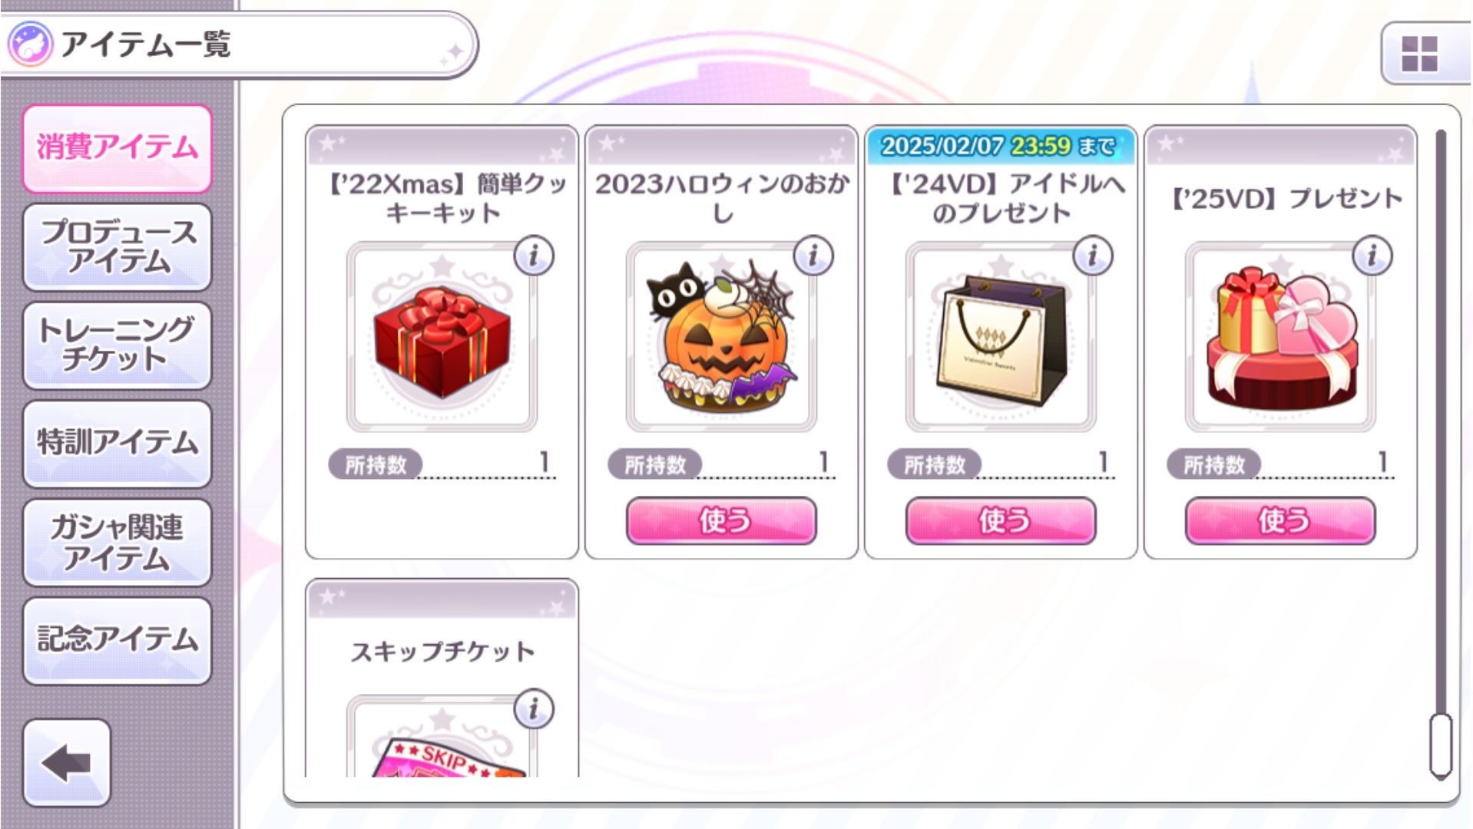Screen dimensions: 1473x829
Task: Show the 特訓アイテム category
Action: click(117, 444)
